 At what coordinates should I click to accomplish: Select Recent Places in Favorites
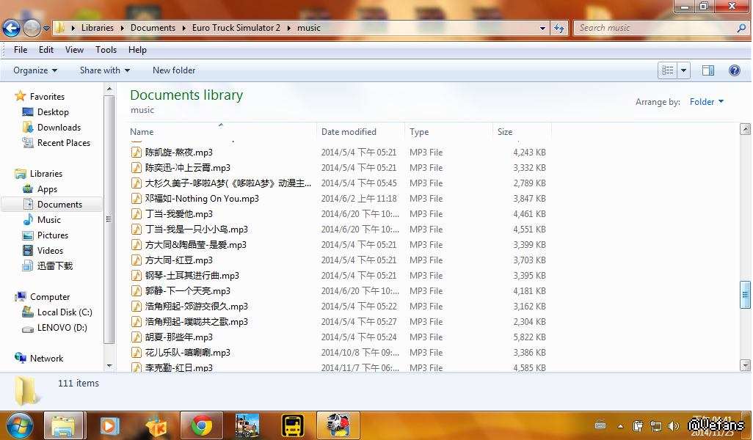(57, 142)
